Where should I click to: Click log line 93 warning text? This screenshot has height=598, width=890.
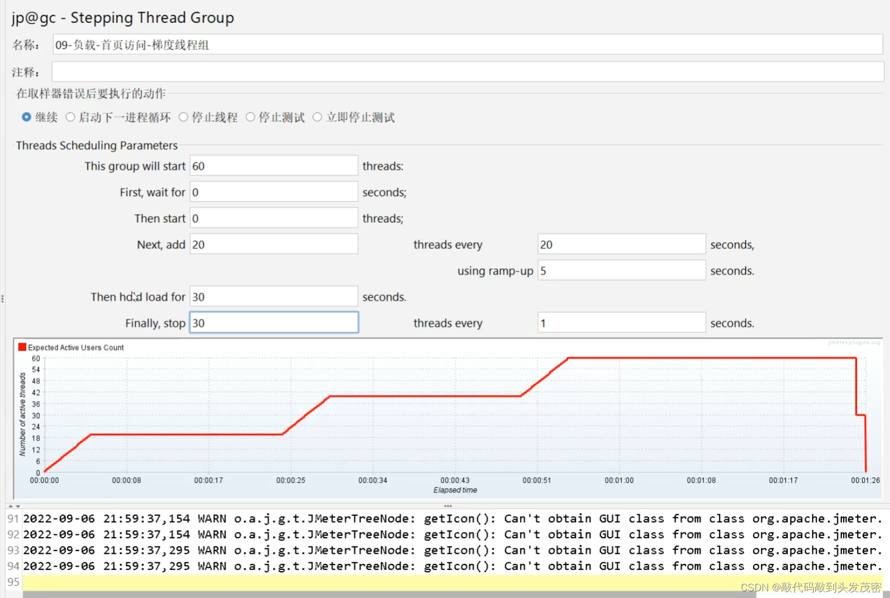tap(452, 550)
